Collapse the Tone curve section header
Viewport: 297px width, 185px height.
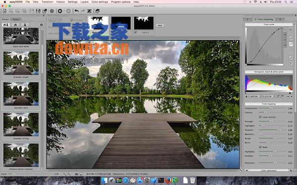point(269,25)
